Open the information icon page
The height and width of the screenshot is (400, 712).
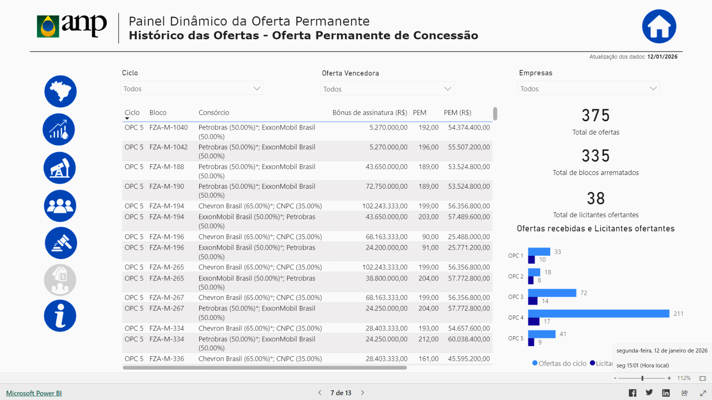60,316
